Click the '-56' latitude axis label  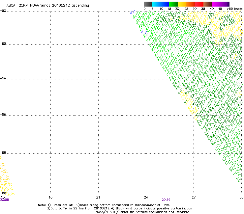click(3, 114)
